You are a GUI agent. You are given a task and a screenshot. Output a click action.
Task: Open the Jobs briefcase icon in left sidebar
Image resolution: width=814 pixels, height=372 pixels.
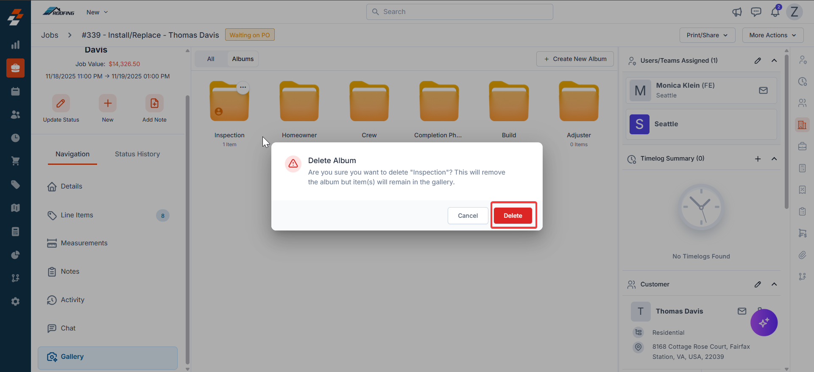15,68
